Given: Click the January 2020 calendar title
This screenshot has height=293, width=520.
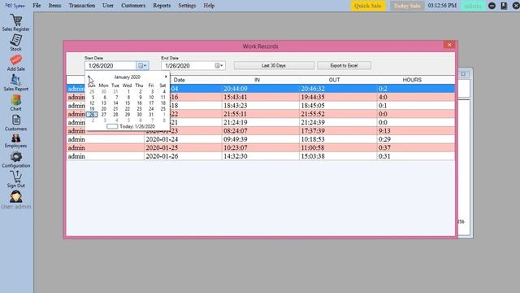Looking at the screenshot, I should click(x=127, y=77).
